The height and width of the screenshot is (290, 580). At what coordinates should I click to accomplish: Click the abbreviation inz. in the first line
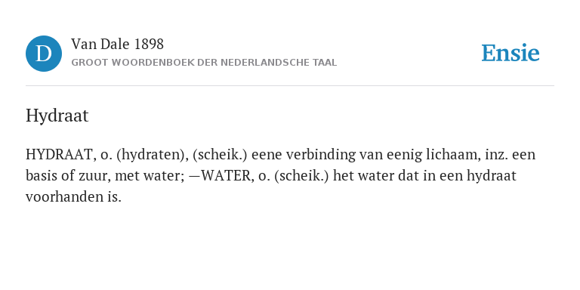coord(496,154)
